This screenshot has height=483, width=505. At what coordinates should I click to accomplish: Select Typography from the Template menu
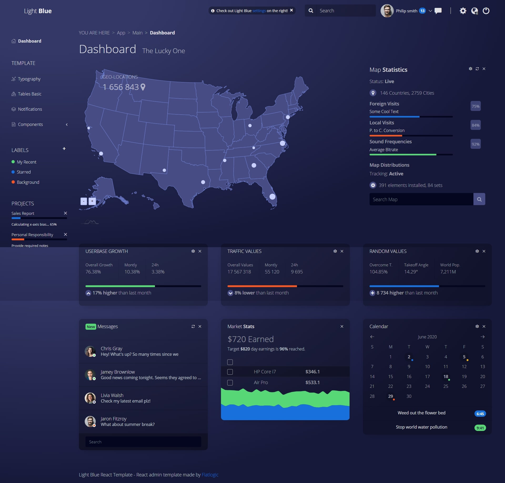29,79
